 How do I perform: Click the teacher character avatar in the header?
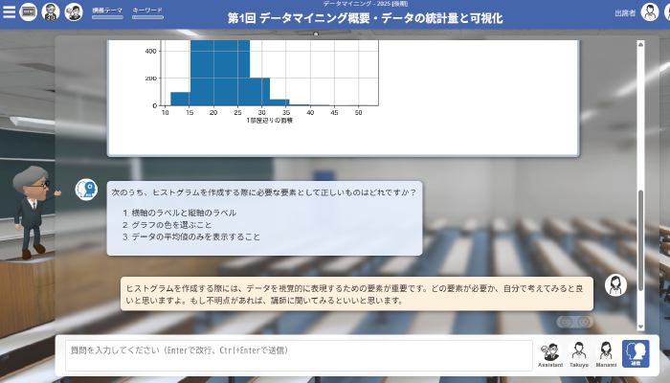pyautogui.click(x=52, y=12)
